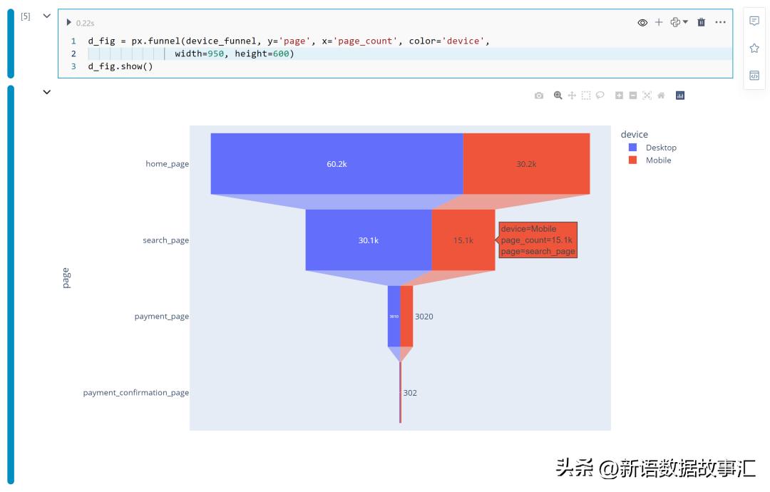
Task: Reset axes using the home icon
Action: point(661,95)
